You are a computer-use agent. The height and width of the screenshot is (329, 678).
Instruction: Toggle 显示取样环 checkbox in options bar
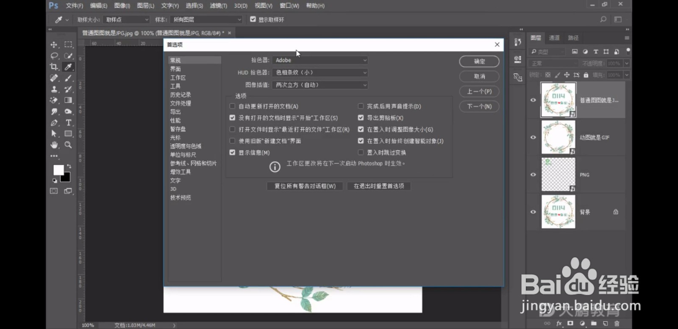[x=253, y=19]
